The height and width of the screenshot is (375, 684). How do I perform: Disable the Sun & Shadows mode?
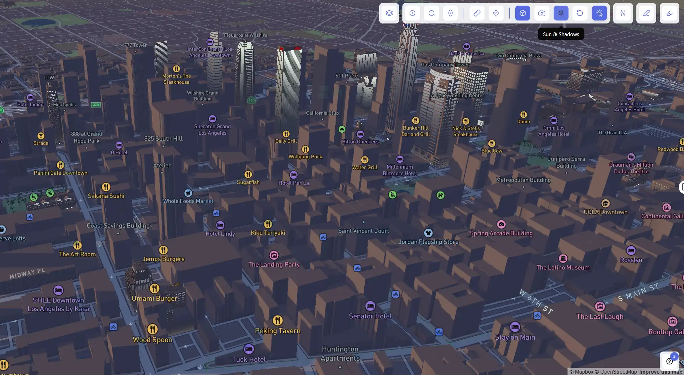561,13
